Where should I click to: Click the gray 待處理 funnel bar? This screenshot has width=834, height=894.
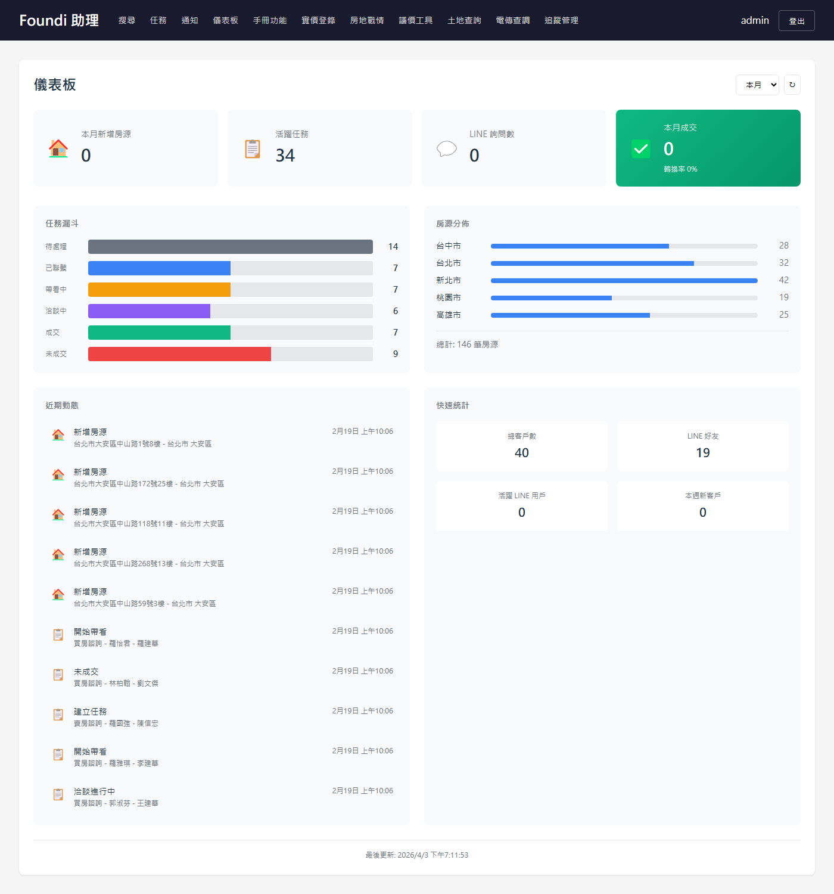pos(231,247)
